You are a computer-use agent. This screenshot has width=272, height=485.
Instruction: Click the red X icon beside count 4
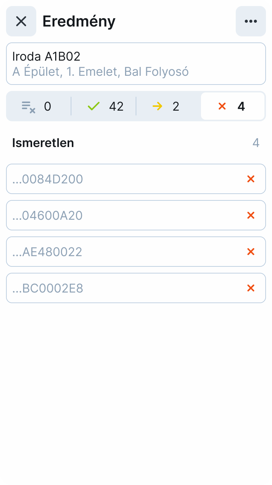tap(222, 106)
